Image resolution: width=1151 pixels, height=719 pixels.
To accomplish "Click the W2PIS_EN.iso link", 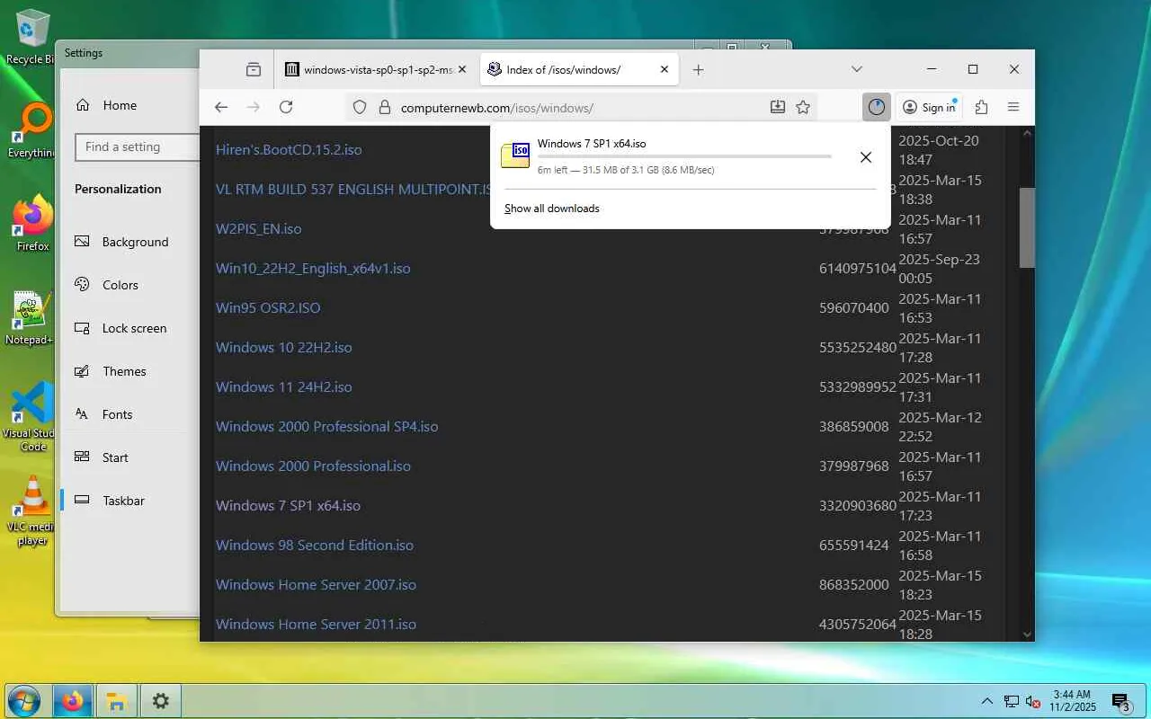I will point(258,228).
